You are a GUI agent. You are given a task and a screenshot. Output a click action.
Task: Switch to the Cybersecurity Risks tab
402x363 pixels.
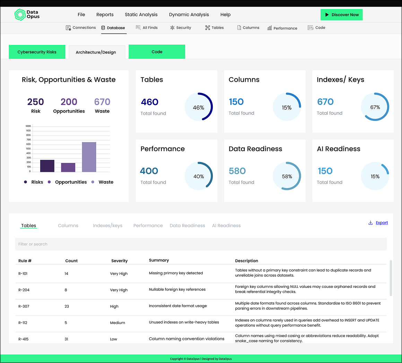37,52
